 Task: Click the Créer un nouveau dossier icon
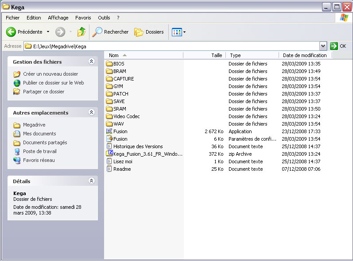click(x=17, y=74)
